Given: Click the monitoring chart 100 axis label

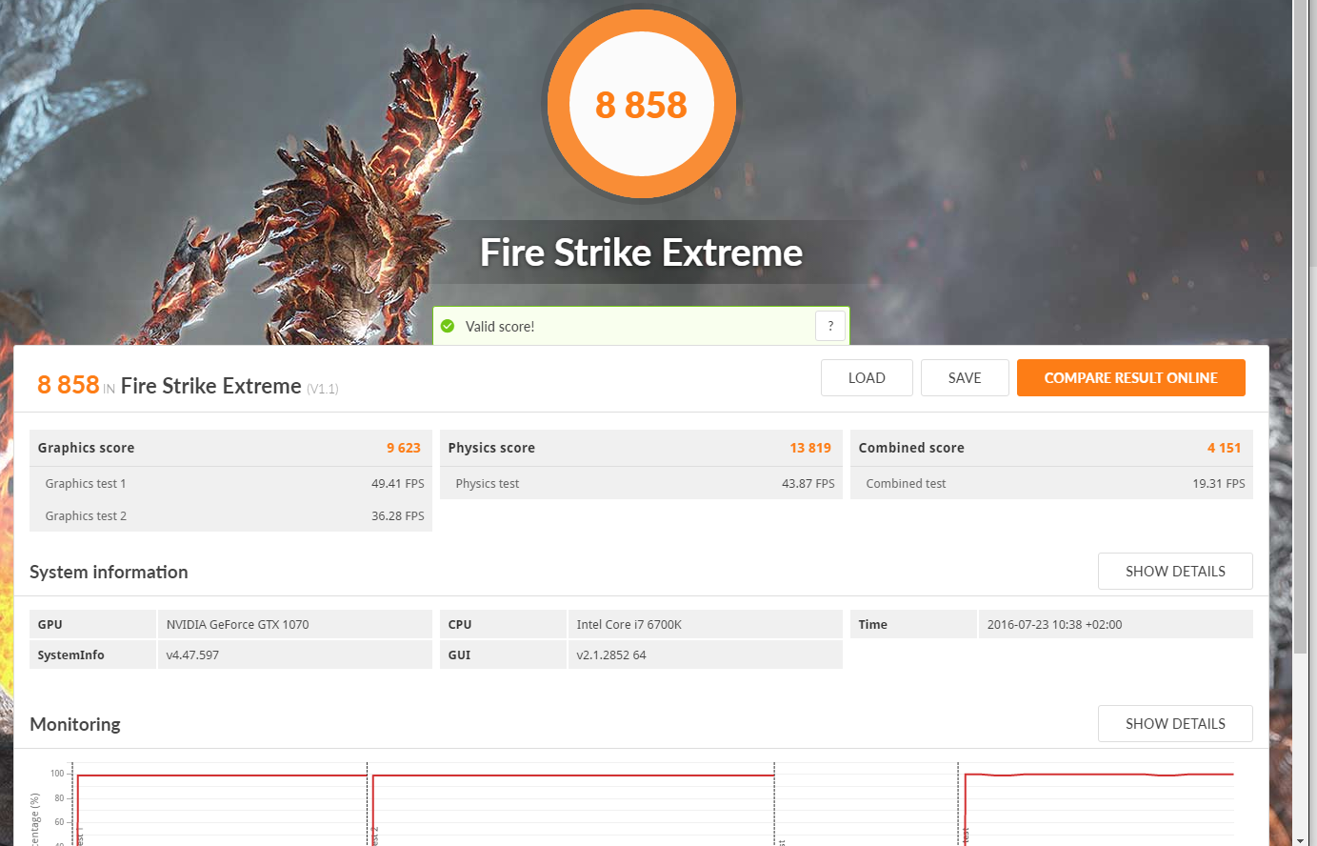Looking at the screenshot, I should [57, 774].
